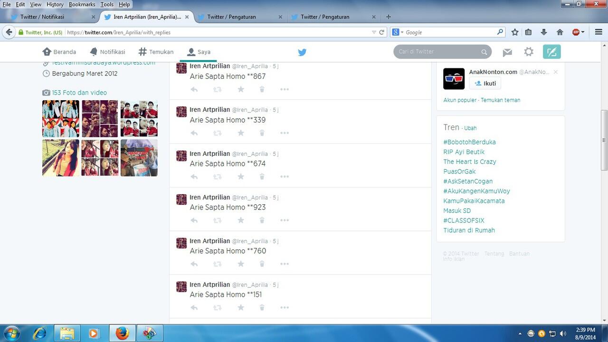Dismiss the AnakNonton.com suggestion
The width and height of the screenshot is (608, 342).
click(x=556, y=72)
